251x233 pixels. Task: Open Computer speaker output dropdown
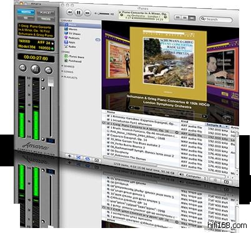click(194, 176)
